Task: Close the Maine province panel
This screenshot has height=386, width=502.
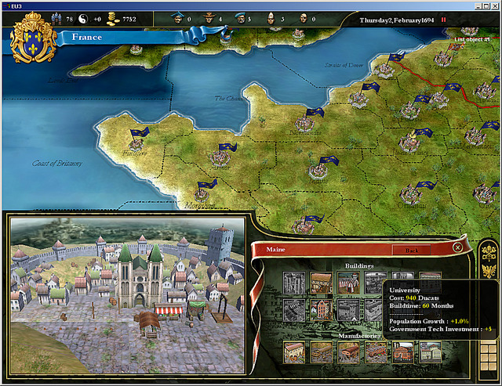Action: tap(457, 247)
